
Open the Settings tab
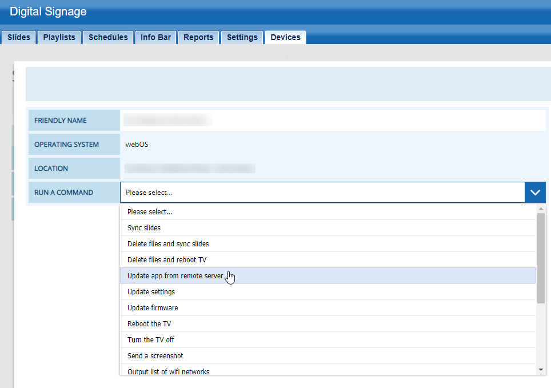242,37
